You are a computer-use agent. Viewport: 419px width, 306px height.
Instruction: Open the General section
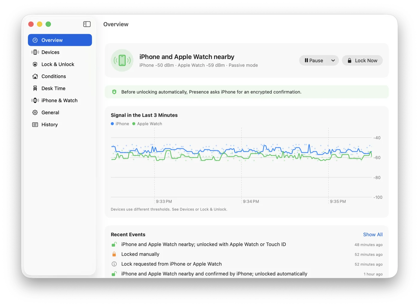60,113
